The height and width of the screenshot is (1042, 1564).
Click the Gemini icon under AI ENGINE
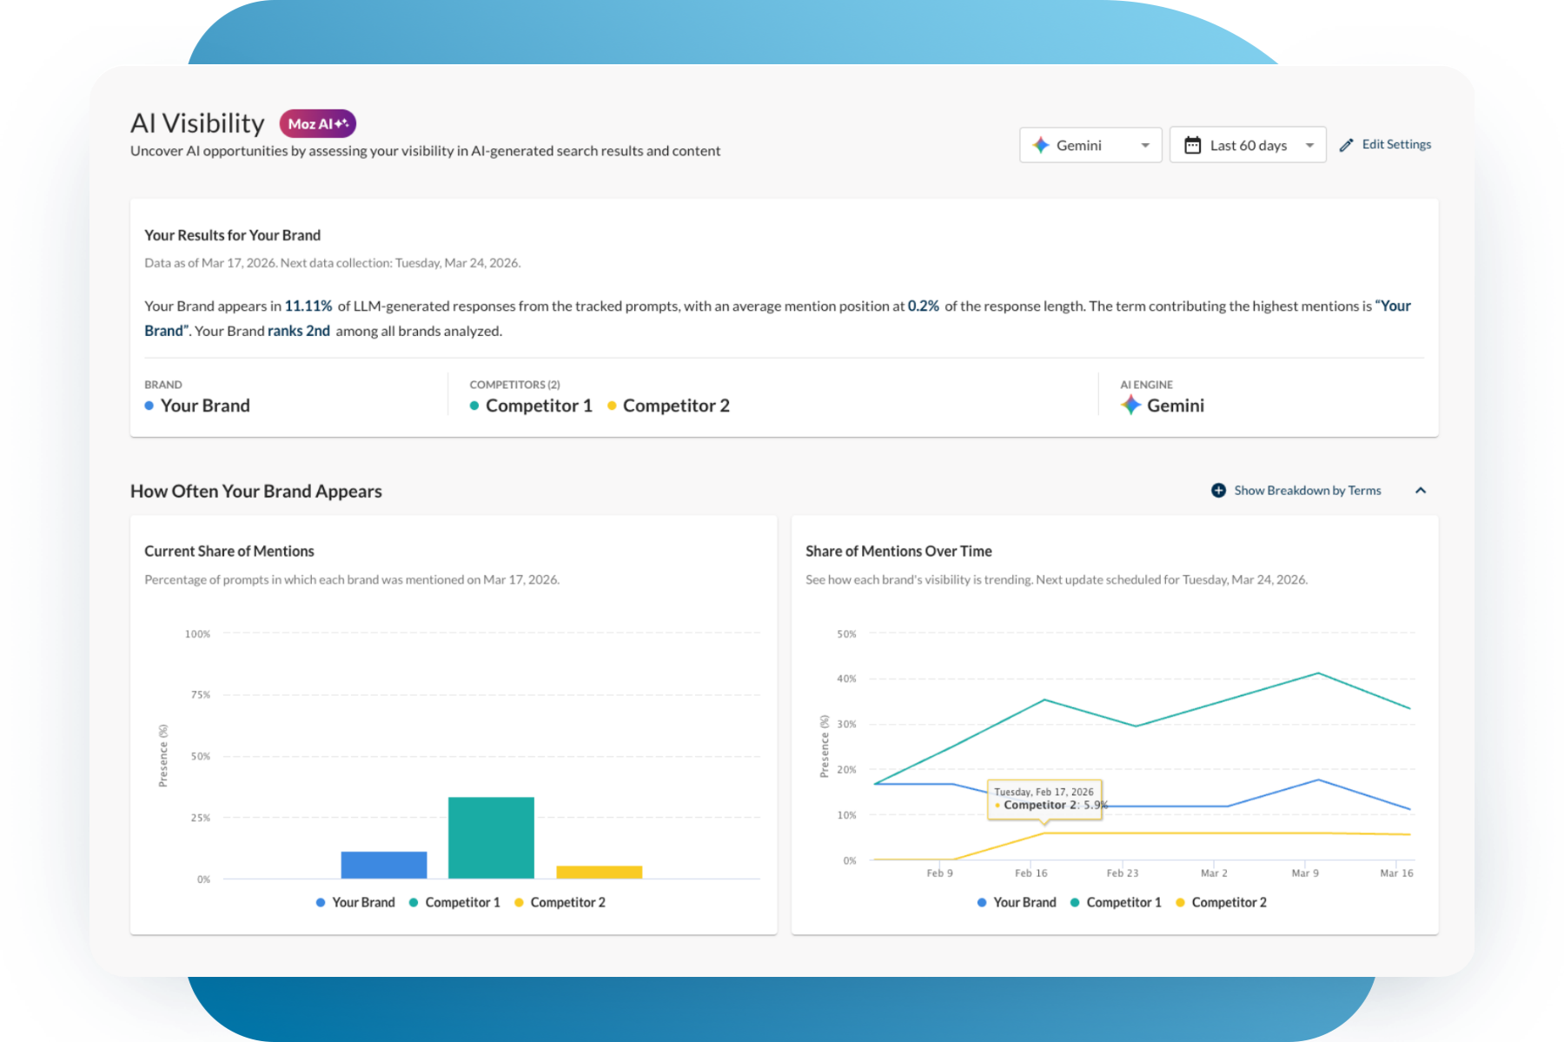click(x=1130, y=406)
